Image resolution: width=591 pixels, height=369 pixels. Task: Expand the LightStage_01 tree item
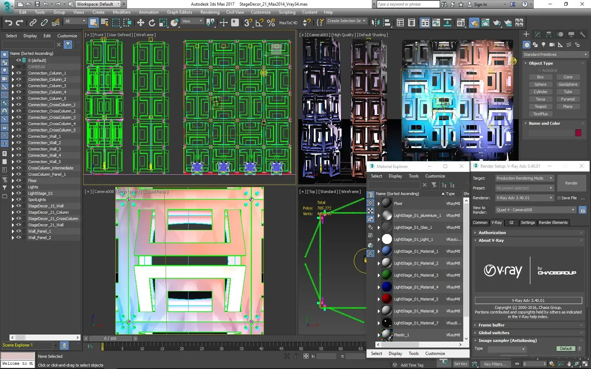(13, 193)
